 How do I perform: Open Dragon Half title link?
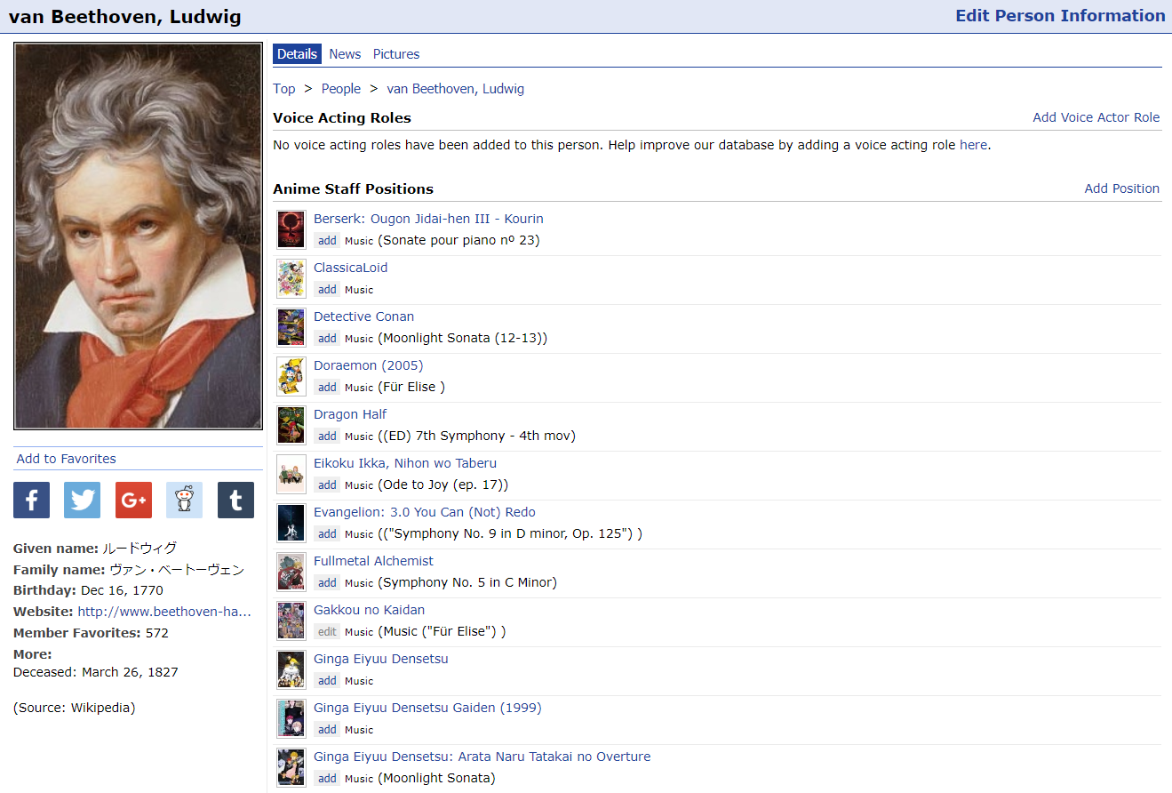click(350, 414)
